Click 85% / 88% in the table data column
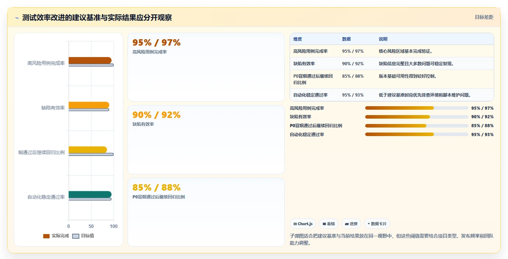Image resolution: width=508 pixels, height=259 pixels. 353,76
